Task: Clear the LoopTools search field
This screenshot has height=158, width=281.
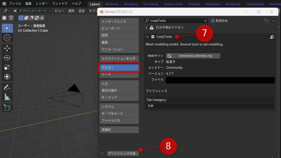Action: (206, 21)
